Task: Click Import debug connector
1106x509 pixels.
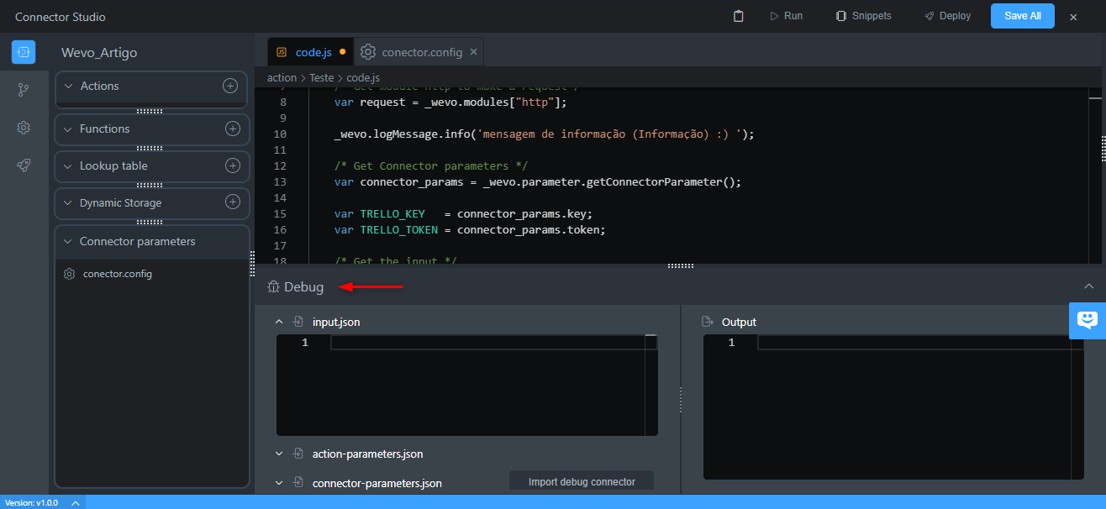Action: [581, 480]
